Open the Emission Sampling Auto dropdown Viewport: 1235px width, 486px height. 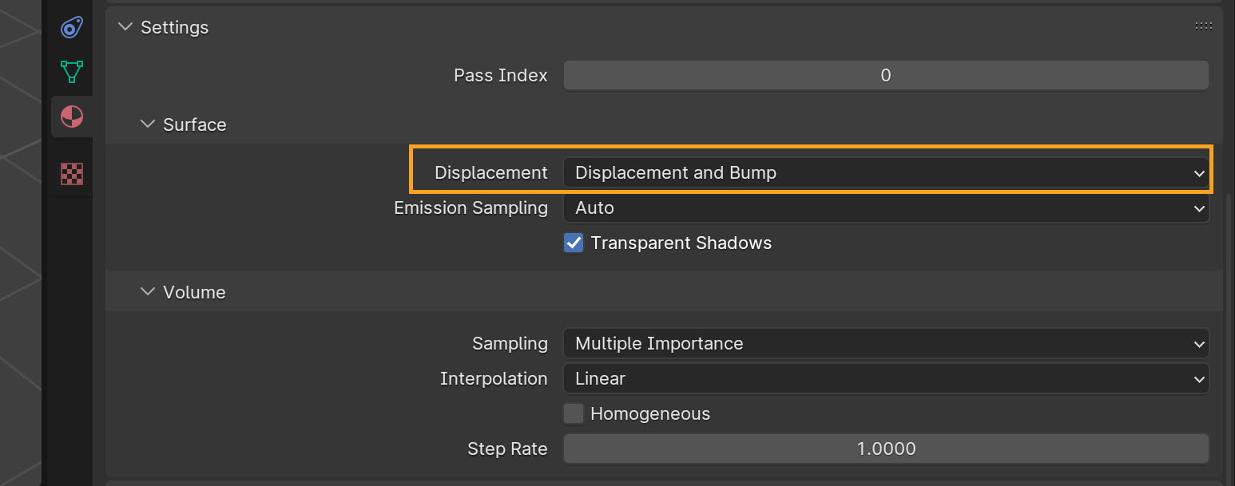click(886, 208)
